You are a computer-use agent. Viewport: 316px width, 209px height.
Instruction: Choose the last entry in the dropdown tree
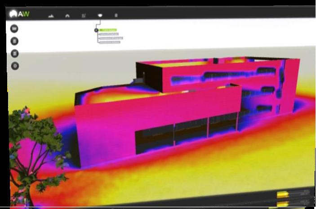tap(110, 42)
